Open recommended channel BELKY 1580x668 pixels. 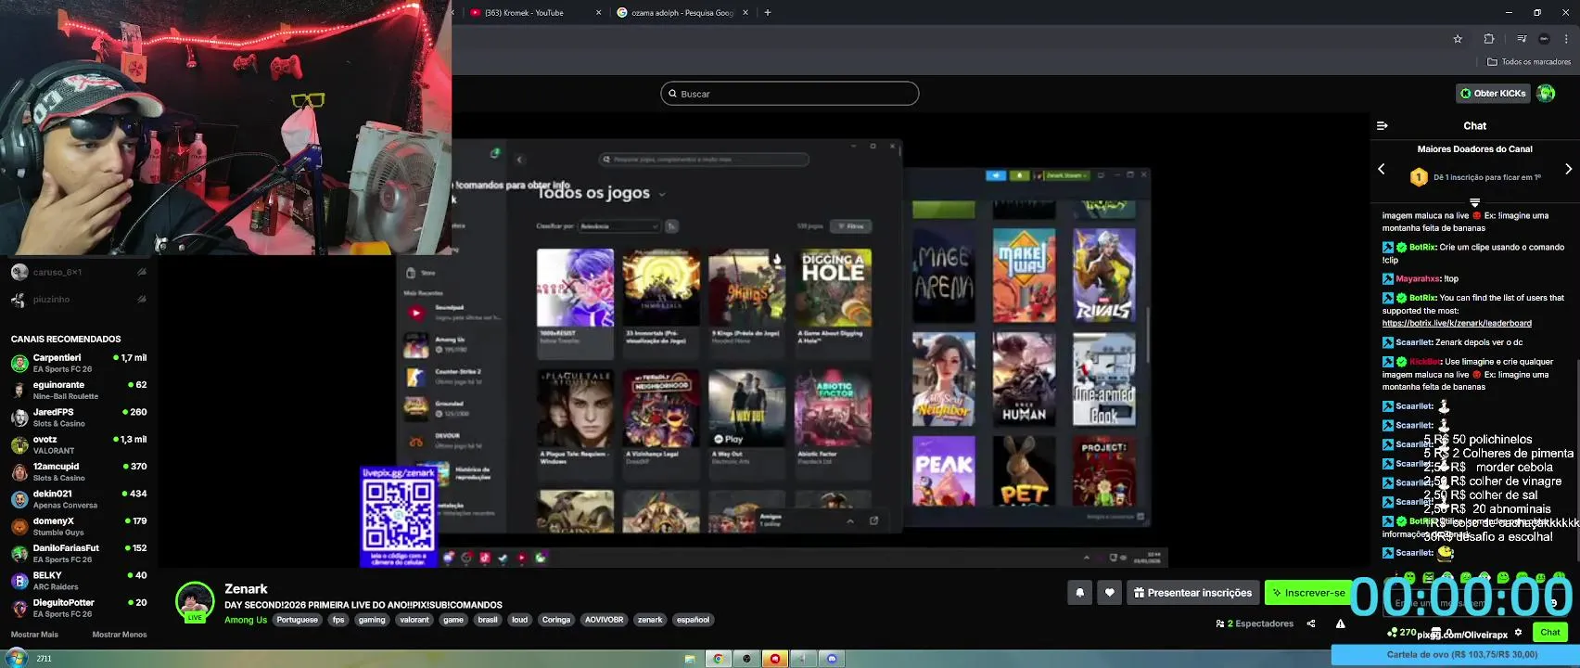(x=79, y=581)
